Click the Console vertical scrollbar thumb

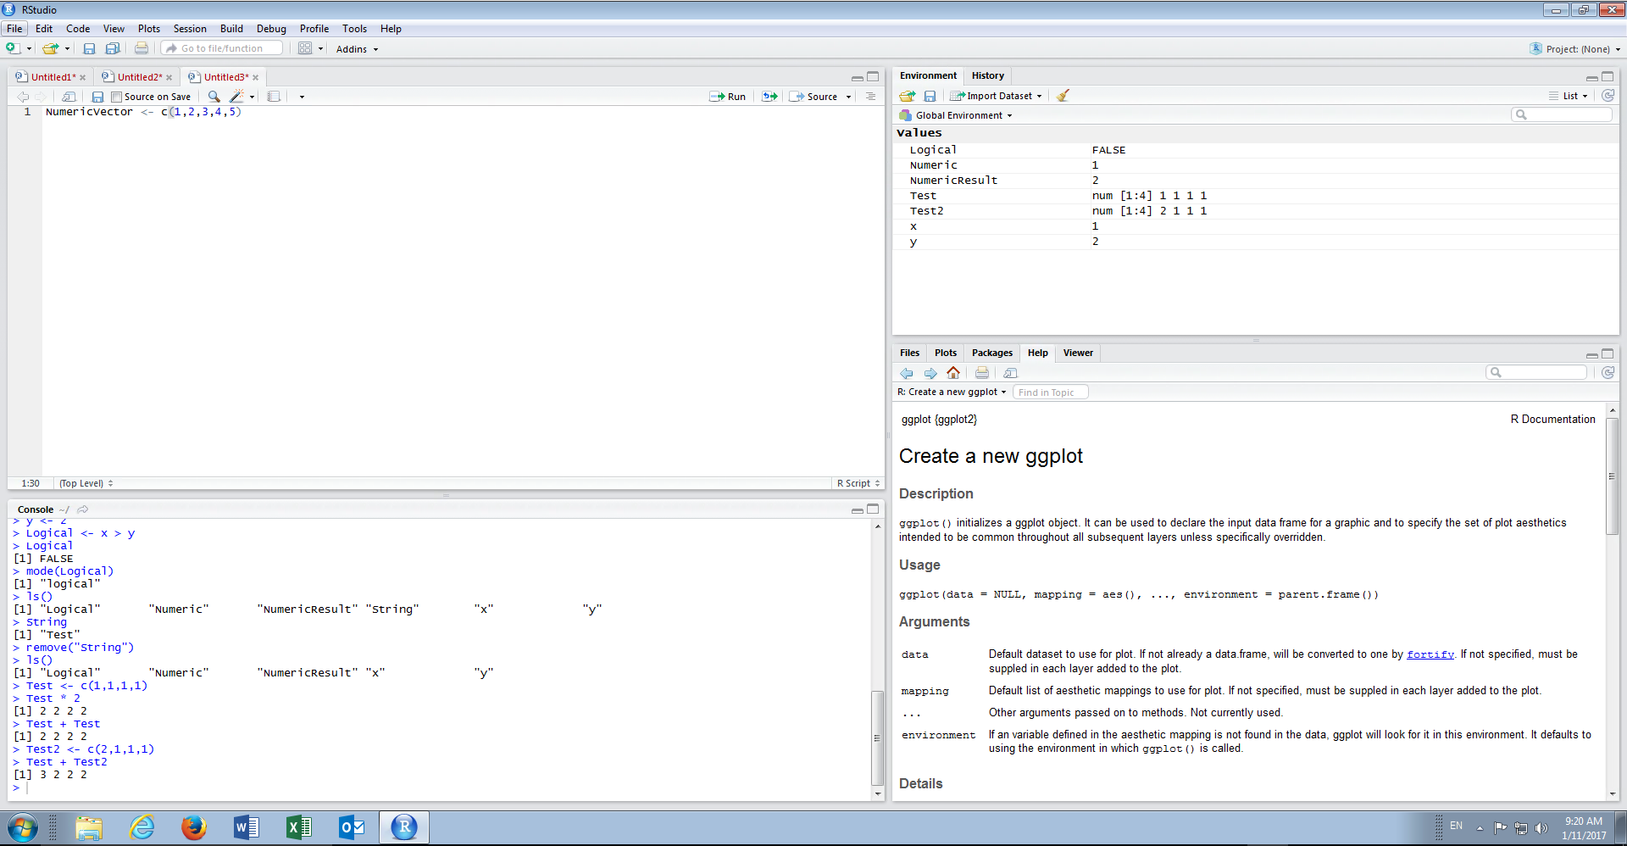click(877, 737)
